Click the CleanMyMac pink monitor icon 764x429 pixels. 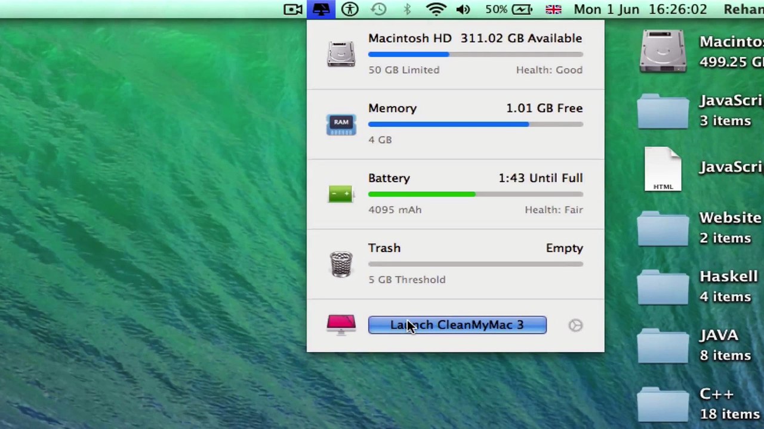[x=341, y=325]
